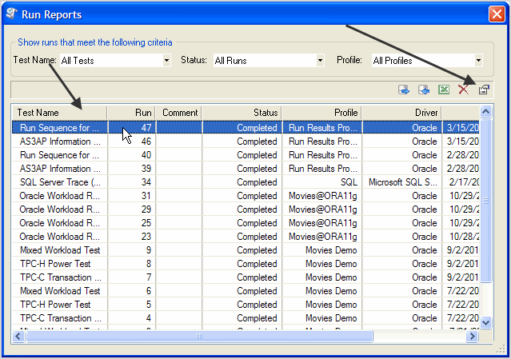Image resolution: width=511 pixels, height=359 pixels.
Task: Close the Run Reports window
Action: (x=496, y=14)
